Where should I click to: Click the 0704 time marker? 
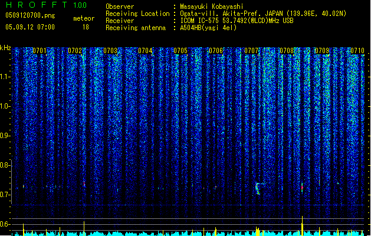(x=145, y=51)
